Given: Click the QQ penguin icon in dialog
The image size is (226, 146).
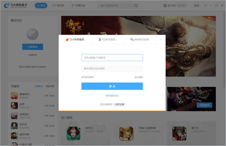Looking at the screenshot, I should (x=99, y=40).
